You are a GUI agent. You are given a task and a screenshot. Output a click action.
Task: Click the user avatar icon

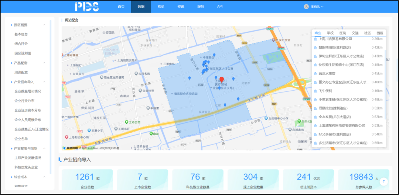point(306,7)
